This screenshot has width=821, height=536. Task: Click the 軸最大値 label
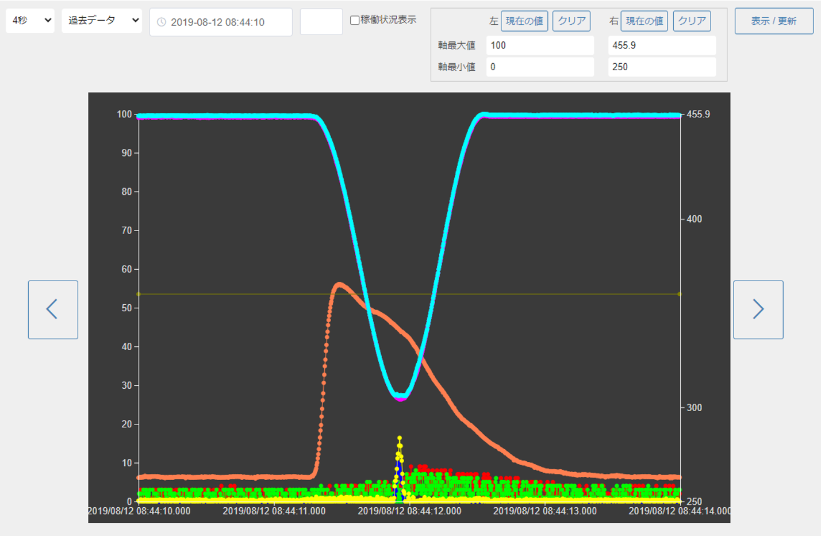tap(456, 45)
